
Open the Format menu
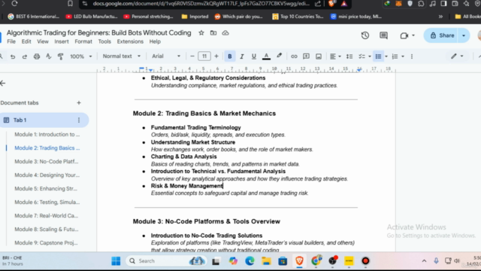click(x=83, y=41)
